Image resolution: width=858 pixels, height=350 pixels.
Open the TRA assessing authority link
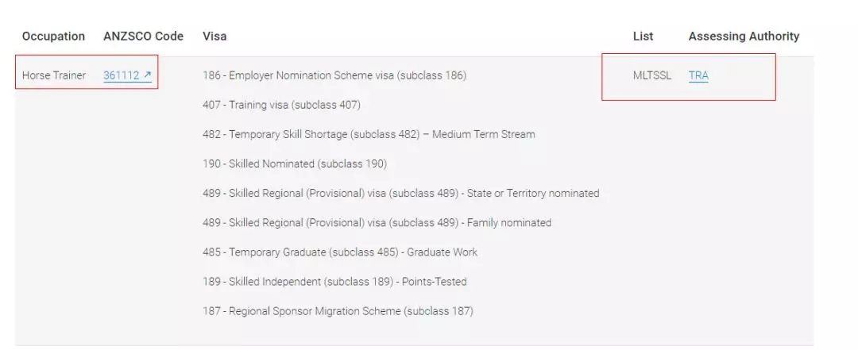click(x=698, y=75)
